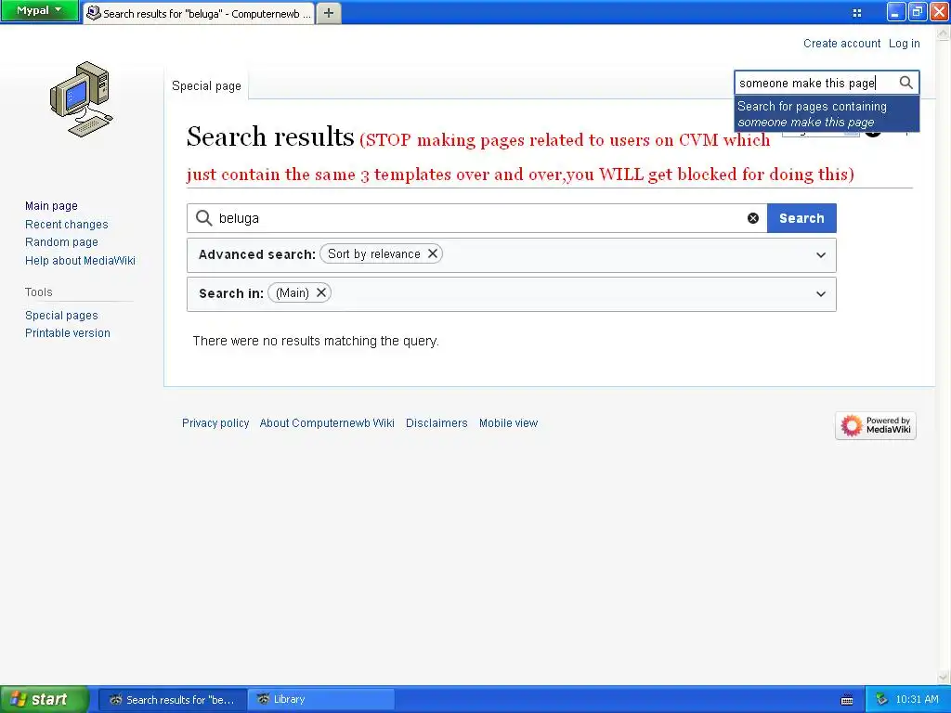Select the 'Search for pages containing' suggestion
This screenshot has height=713, width=951.
pos(827,114)
